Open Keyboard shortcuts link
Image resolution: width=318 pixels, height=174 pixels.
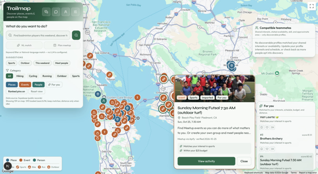click(253, 172)
